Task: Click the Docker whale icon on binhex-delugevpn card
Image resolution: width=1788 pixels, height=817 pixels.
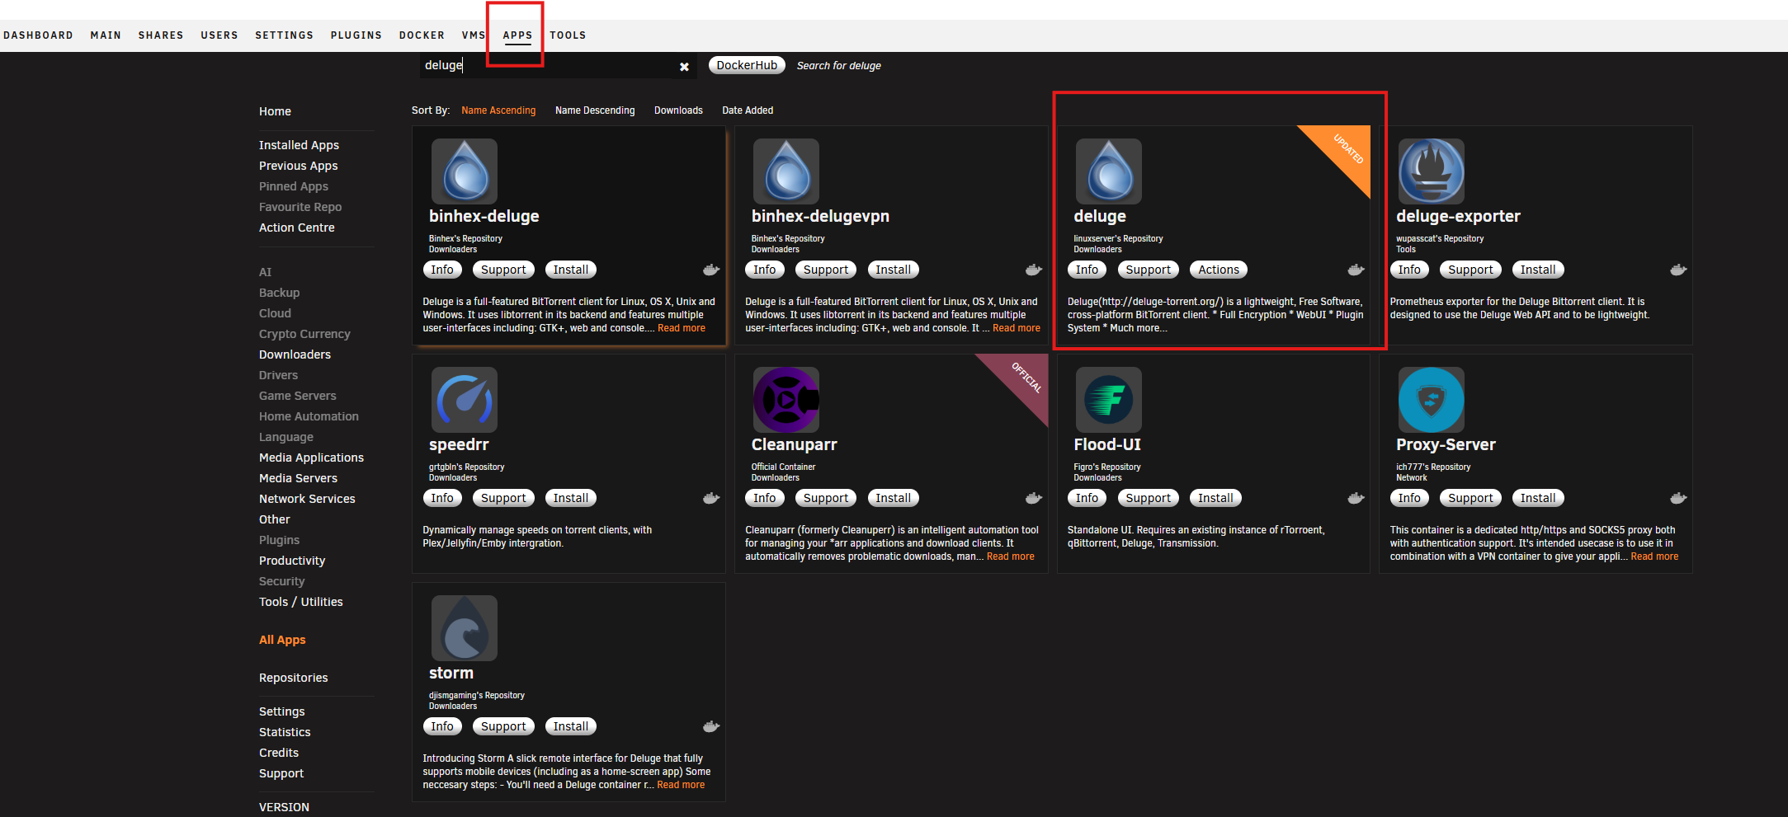Action: pyautogui.click(x=1034, y=270)
